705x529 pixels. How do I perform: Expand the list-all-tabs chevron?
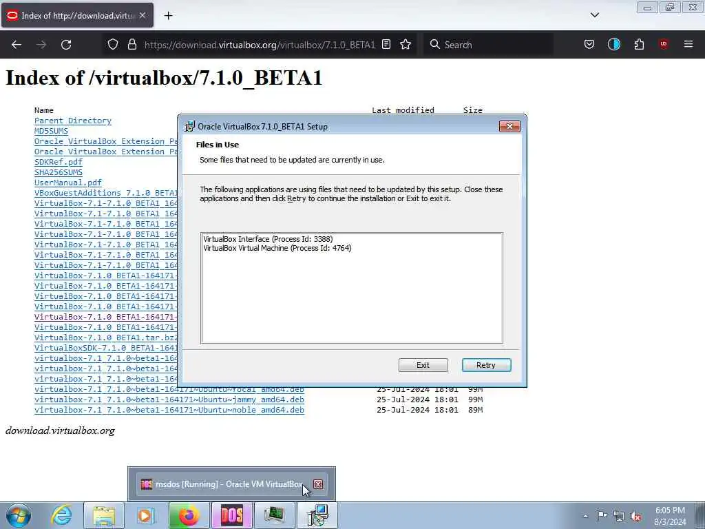(594, 15)
